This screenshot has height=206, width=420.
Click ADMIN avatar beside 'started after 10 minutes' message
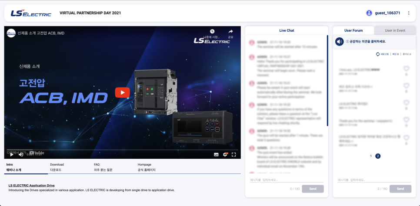[x=251, y=43]
